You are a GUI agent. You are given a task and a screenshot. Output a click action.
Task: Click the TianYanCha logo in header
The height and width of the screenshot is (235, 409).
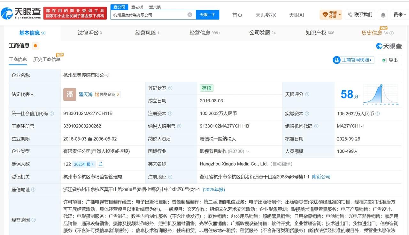[x=21, y=13]
